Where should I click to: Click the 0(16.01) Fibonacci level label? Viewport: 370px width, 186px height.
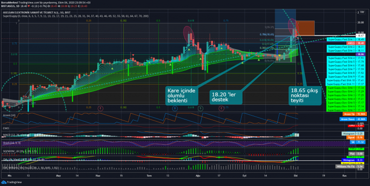click(269, 61)
